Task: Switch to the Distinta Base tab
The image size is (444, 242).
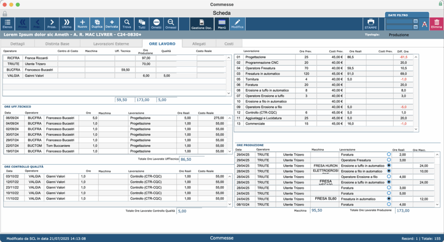Action: (x=57, y=44)
